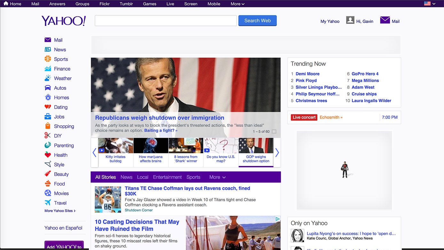
Task: Open the Shutdown Corner source link
Action: [x=139, y=210]
